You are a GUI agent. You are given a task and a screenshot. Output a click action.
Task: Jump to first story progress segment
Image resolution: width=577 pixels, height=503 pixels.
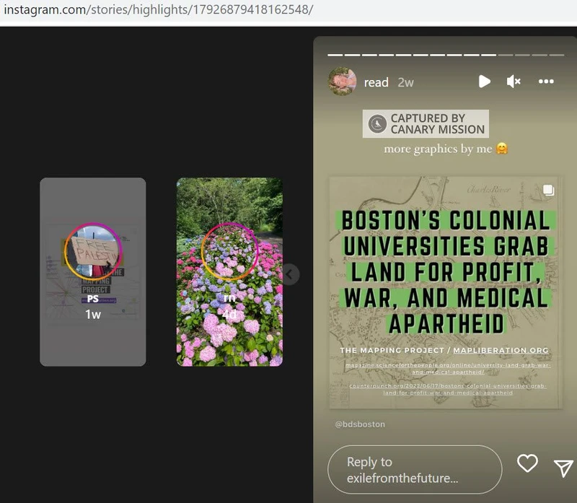tap(335, 54)
